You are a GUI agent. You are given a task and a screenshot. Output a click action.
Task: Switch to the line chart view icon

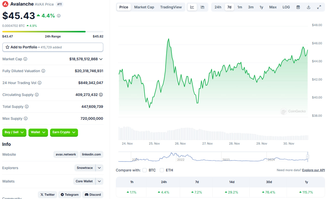click(192, 7)
